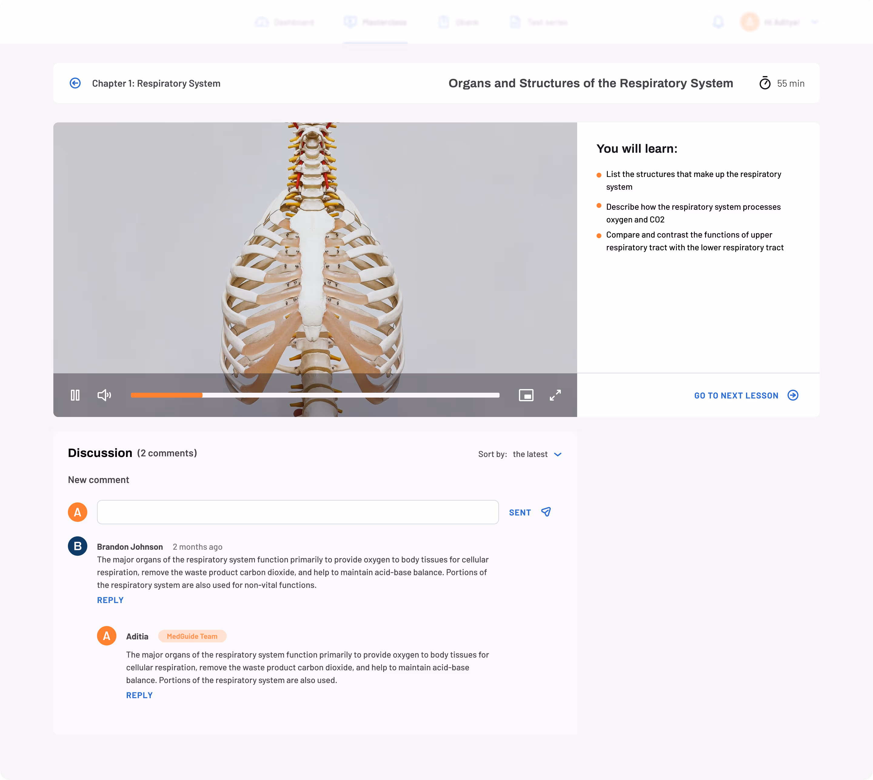
Task: Click the 'New comment' label
Action: 99,480
